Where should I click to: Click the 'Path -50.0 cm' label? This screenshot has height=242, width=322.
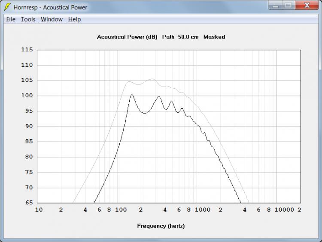pos(180,37)
